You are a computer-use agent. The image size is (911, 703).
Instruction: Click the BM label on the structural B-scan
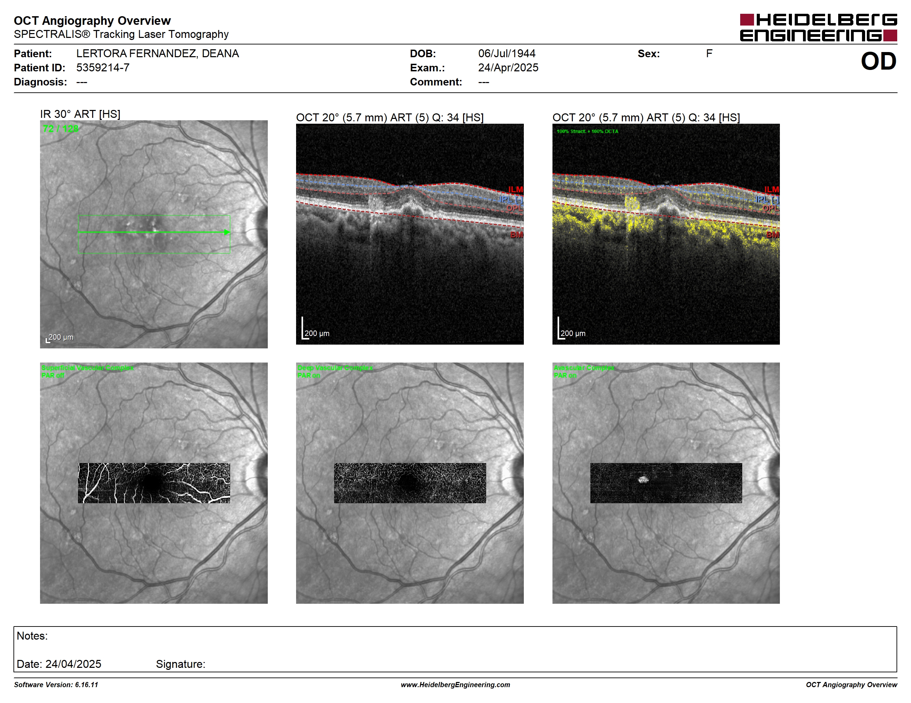tap(516, 235)
